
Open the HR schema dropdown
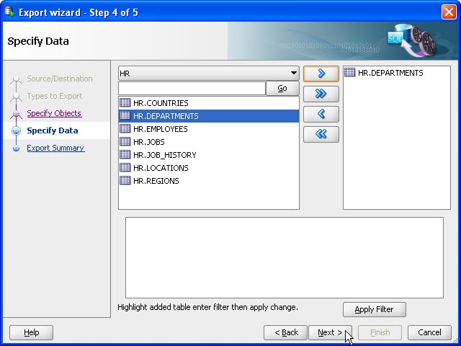[x=209, y=74]
